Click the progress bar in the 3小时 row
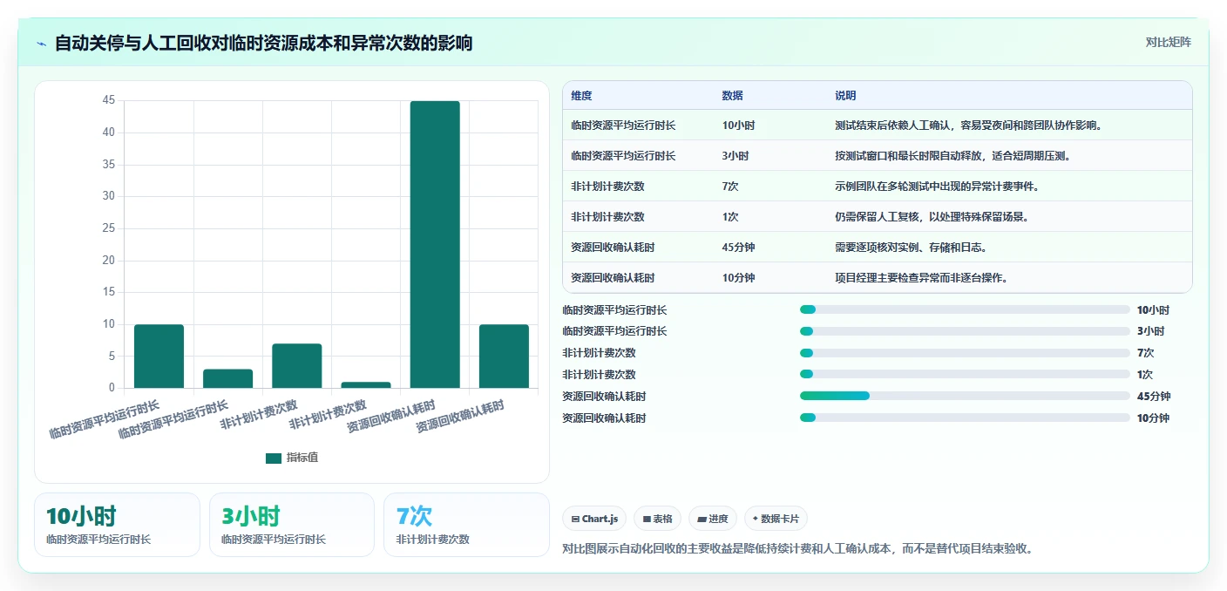 pyautogui.click(x=965, y=331)
